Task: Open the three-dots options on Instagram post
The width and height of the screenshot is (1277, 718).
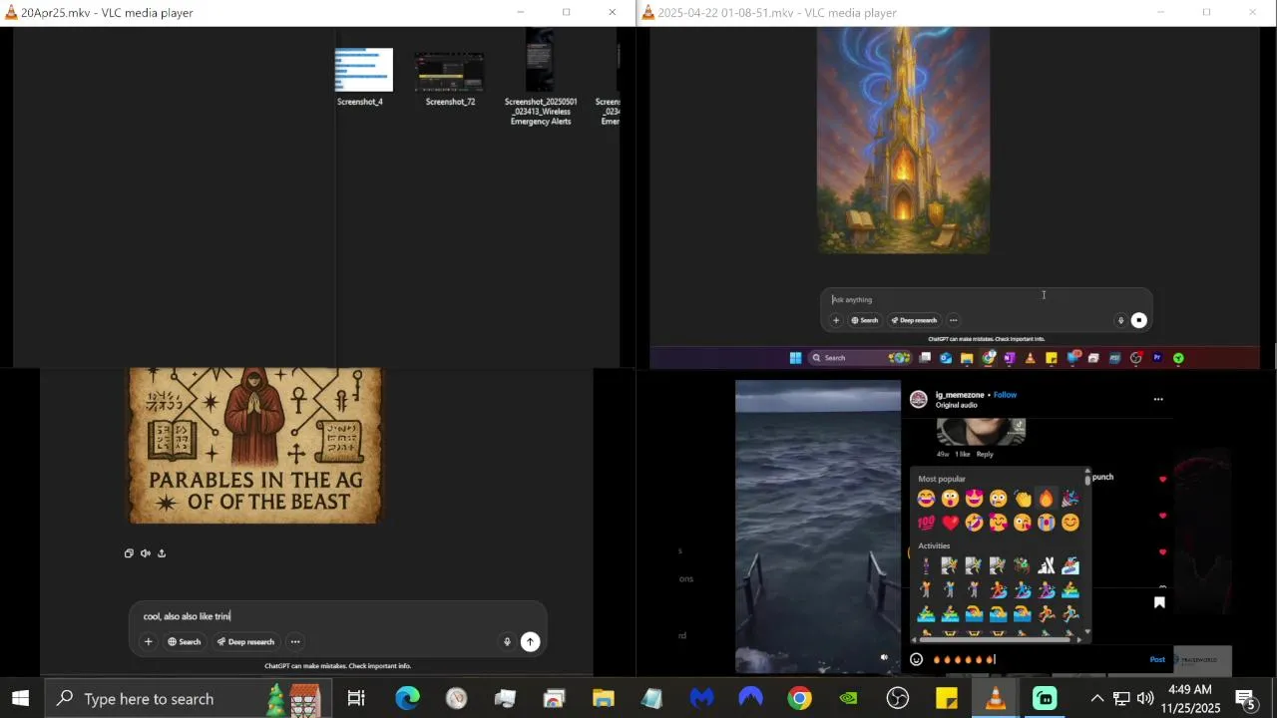Action: 1158,399
